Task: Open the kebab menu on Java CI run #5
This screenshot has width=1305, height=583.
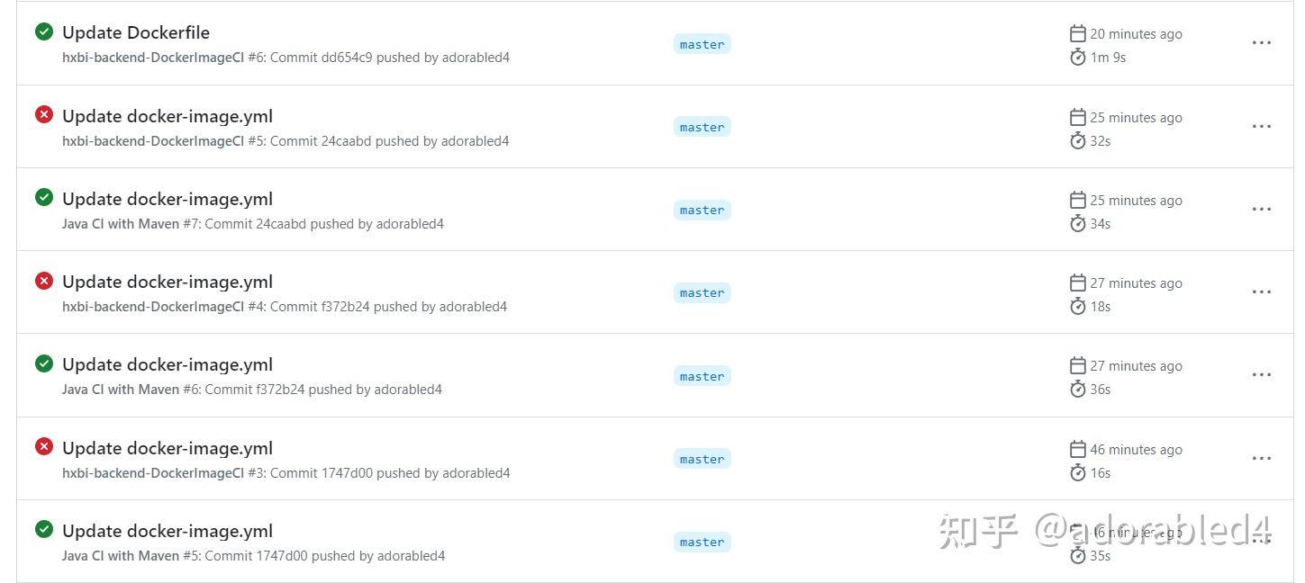Action: pyautogui.click(x=1261, y=541)
